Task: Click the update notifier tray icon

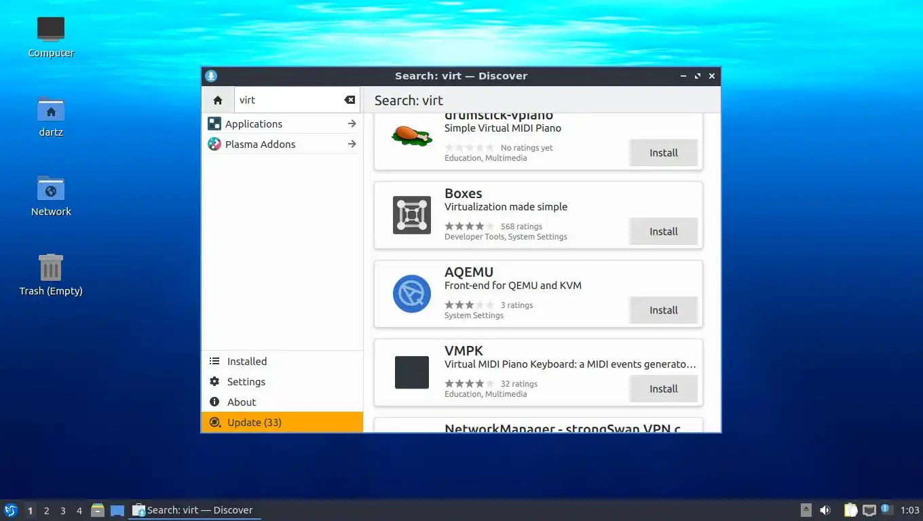Action: pos(886,509)
